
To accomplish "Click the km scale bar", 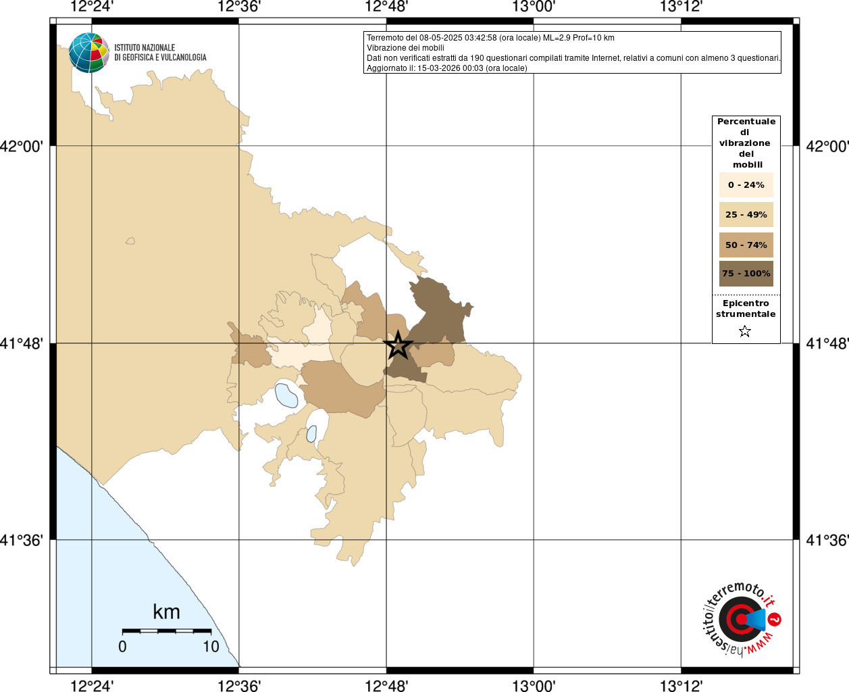I will pyautogui.click(x=166, y=631).
